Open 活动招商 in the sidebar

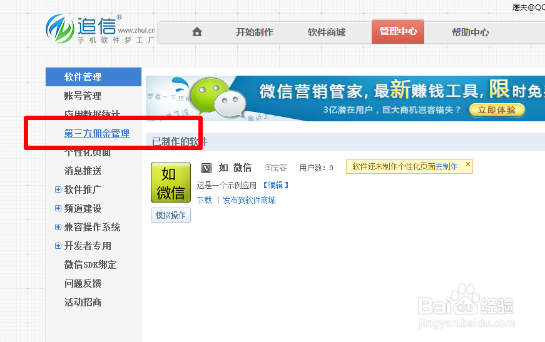tap(83, 302)
